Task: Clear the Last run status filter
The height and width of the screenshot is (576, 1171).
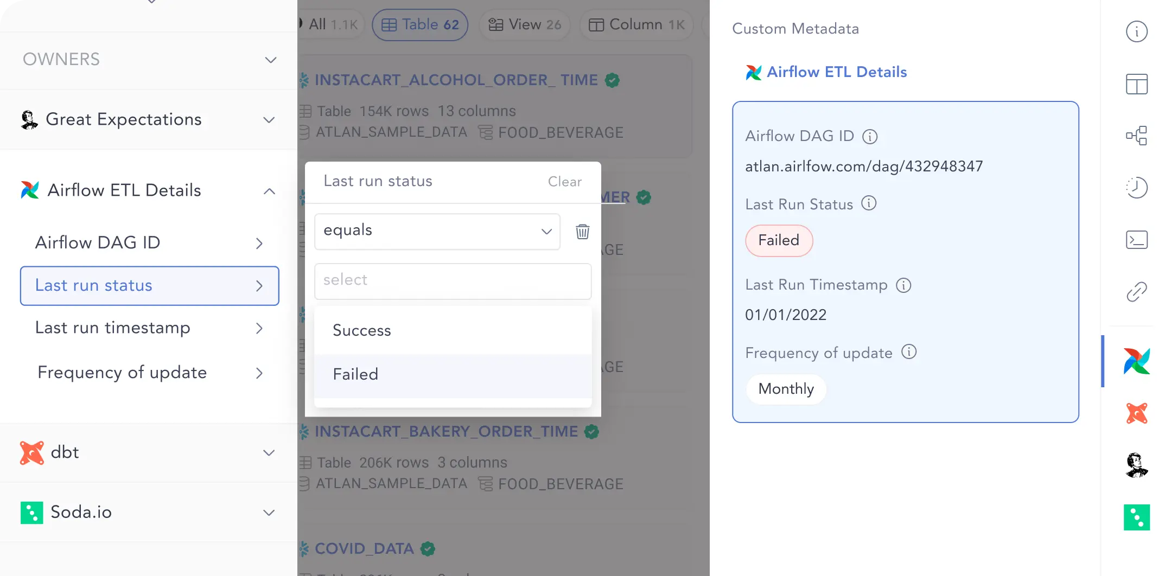Action: pos(564,182)
